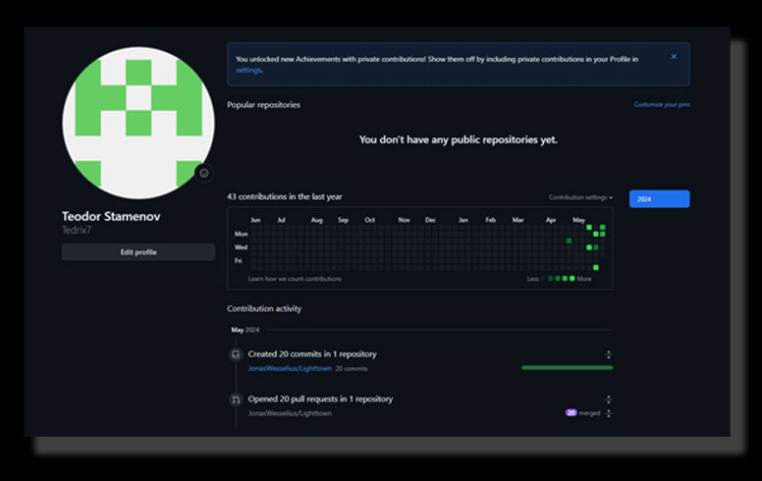Viewport: 762px width, 481px height.
Task: Dismiss the Achievements notification banner
Action: point(674,57)
